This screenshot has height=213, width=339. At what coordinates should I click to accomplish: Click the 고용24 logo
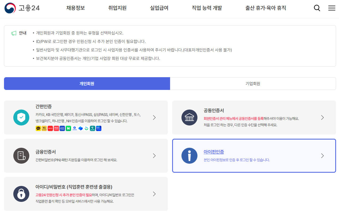click(x=22, y=8)
